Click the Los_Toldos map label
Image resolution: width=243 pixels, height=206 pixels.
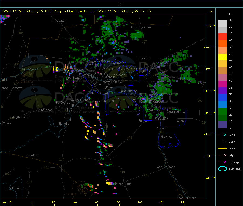click(108, 155)
